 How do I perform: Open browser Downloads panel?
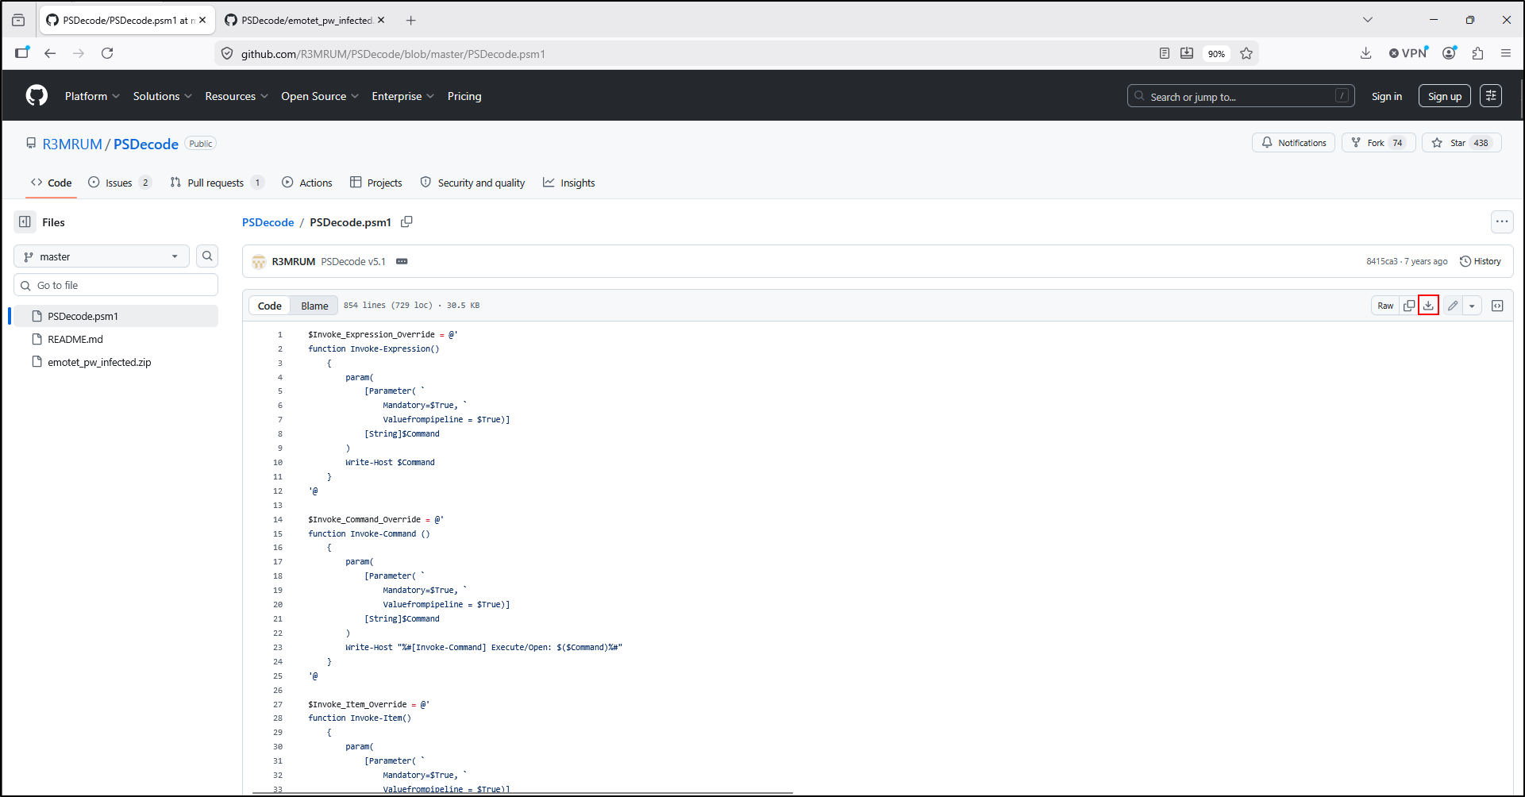tap(1365, 53)
